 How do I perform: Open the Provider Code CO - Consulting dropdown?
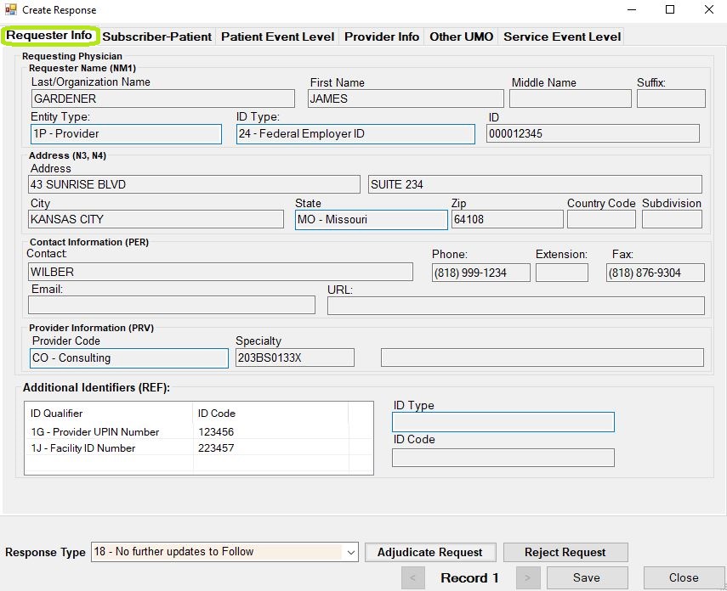[129, 358]
